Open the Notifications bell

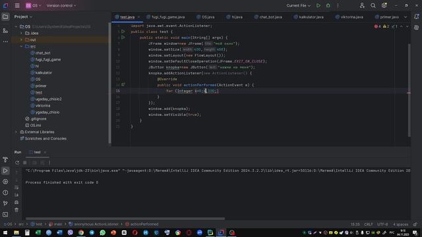point(416,16)
